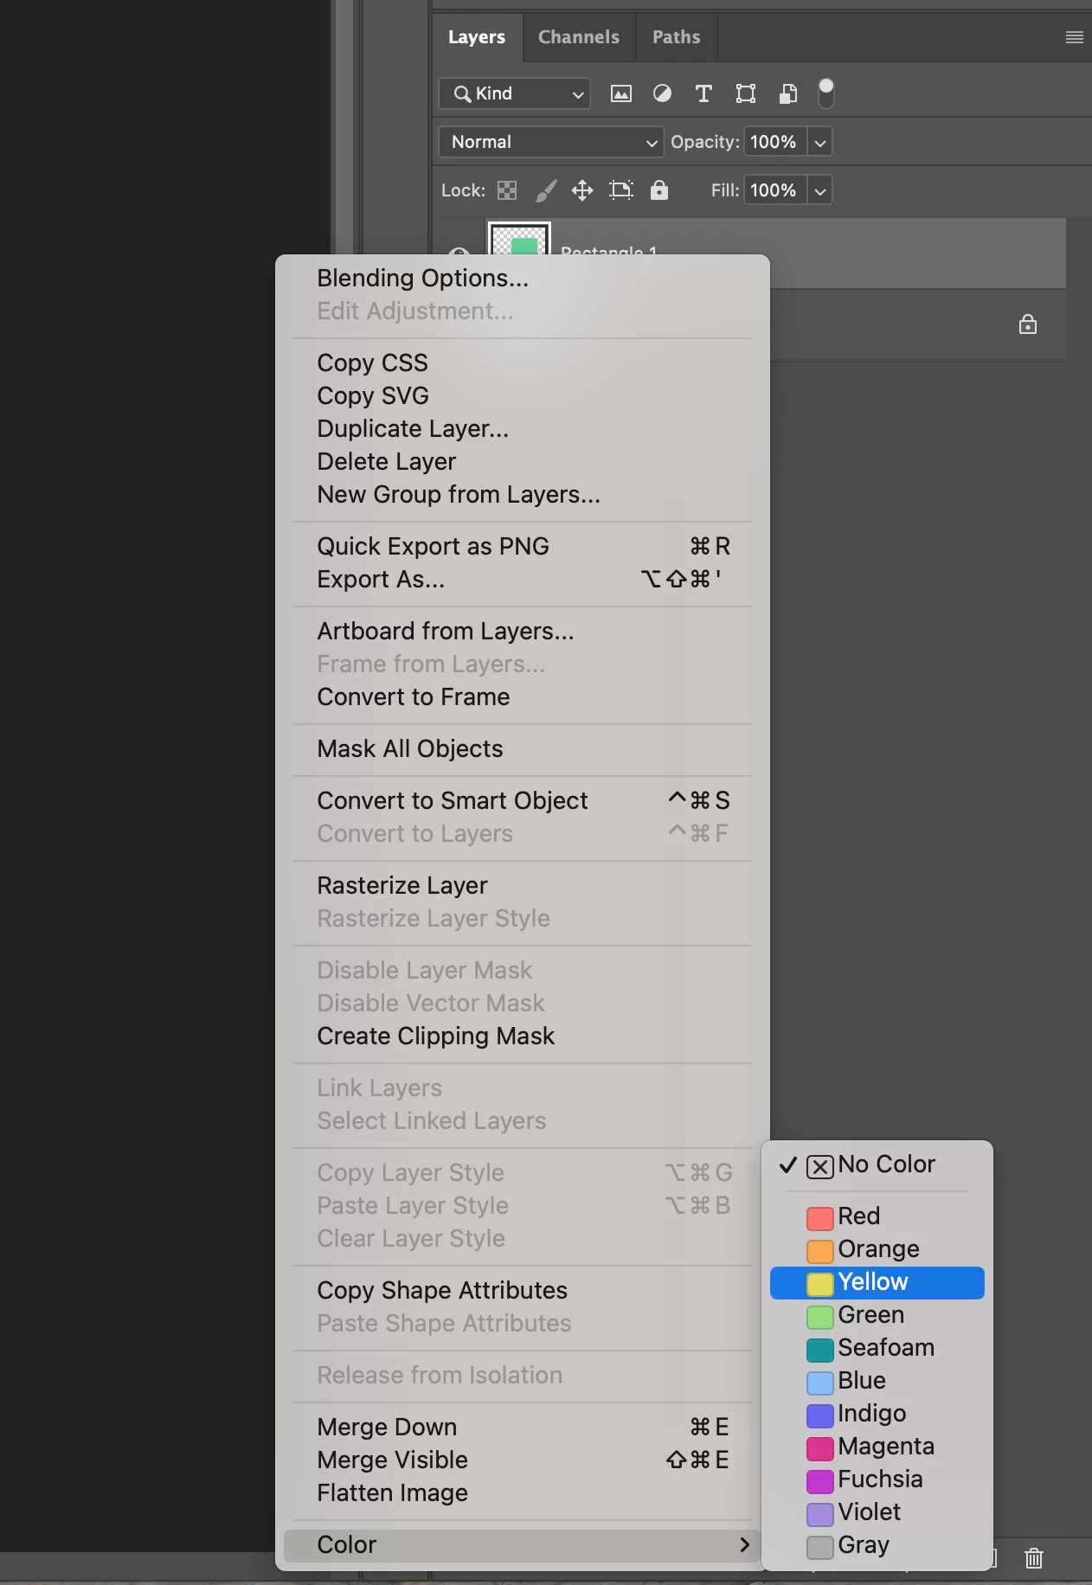
Task: Select Quick Export as PNG
Action: [x=523, y=546]
